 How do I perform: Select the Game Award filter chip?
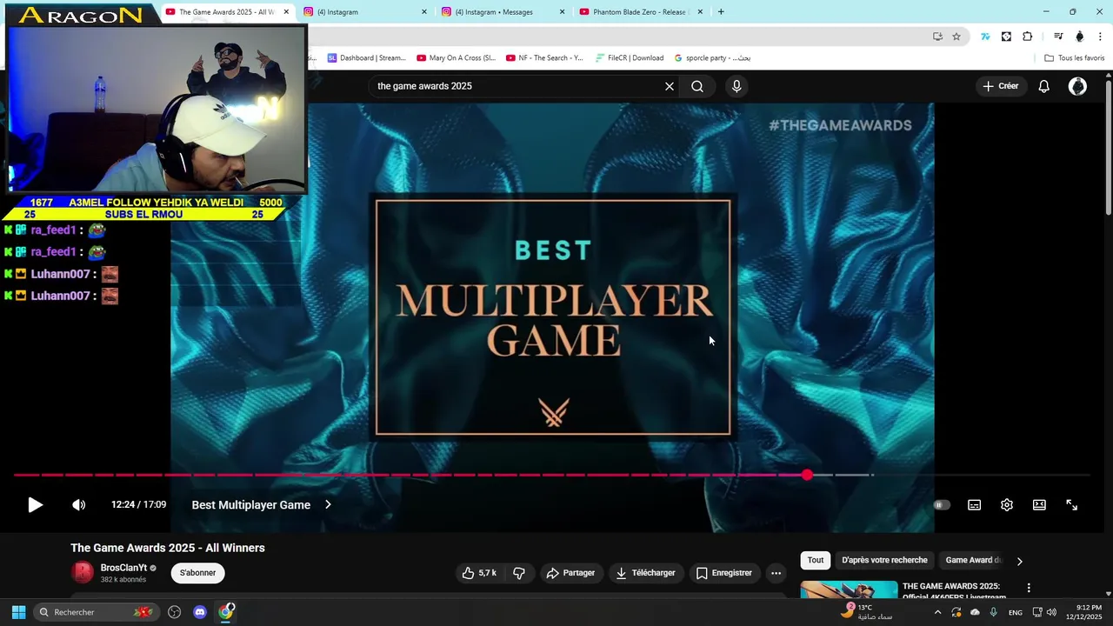(x=974, y=561)
